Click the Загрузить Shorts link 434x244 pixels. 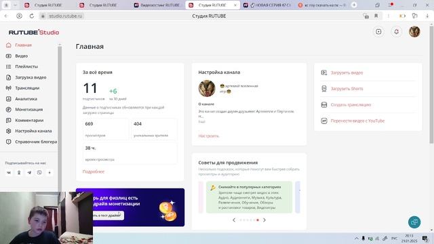(x=347, y=89)
